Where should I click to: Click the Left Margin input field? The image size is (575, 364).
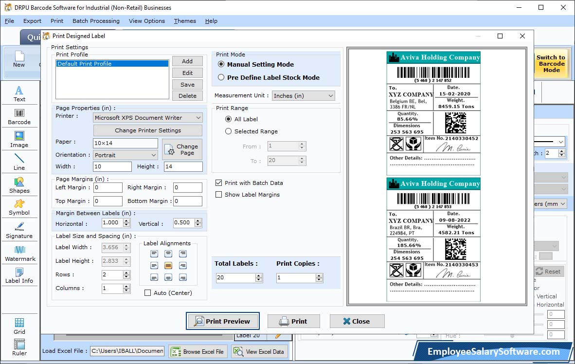pyautogui.click(x=108, y=187)
